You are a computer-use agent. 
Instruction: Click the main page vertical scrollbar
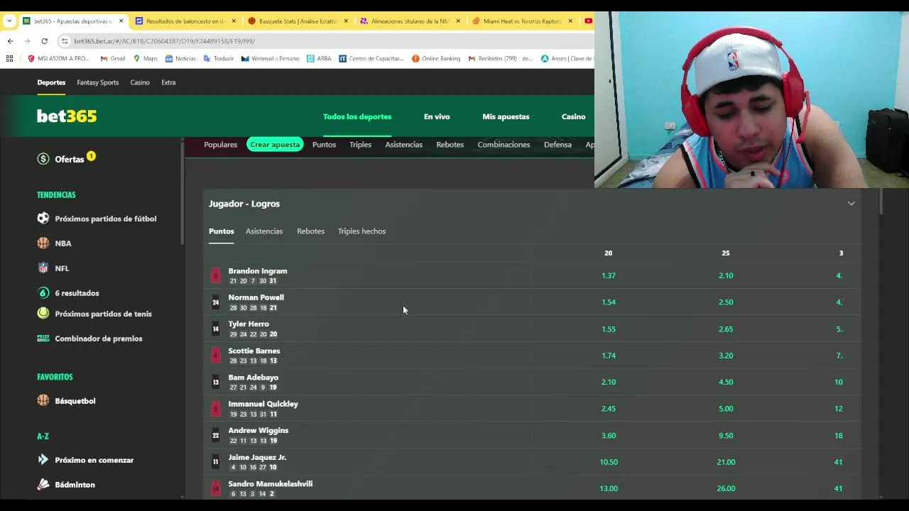pyautogui.click(x=881, y=202)
